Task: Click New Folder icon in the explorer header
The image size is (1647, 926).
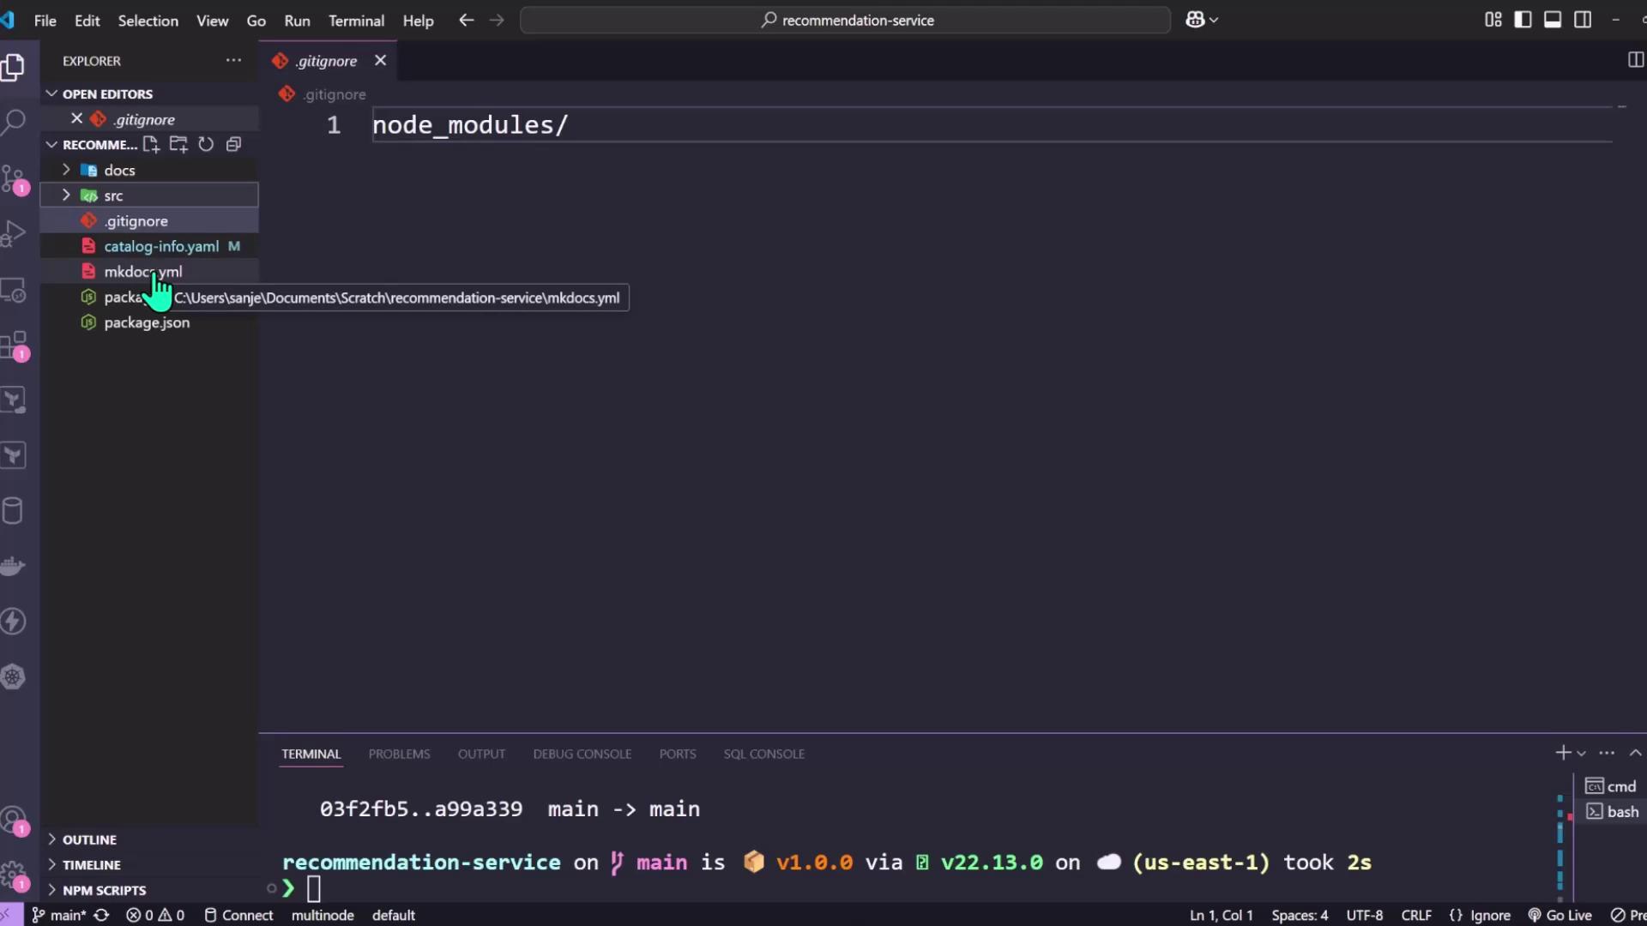Action: click(178, 144)
